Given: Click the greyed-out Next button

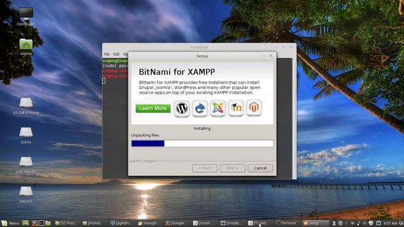Looking at the screenshot, I should point(232,168).
